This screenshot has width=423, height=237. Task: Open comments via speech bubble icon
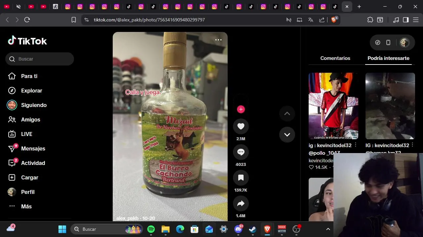[x=241, y=152]
